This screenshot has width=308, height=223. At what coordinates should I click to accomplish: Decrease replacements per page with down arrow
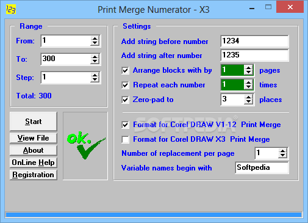point(282,156)
